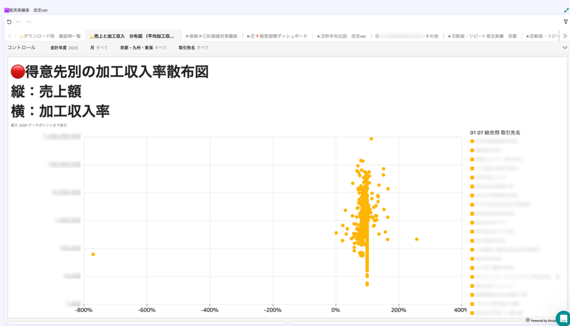Open the 月 すべて control dropdown
This screenshot has height=326, width=570.
point(99,48)
